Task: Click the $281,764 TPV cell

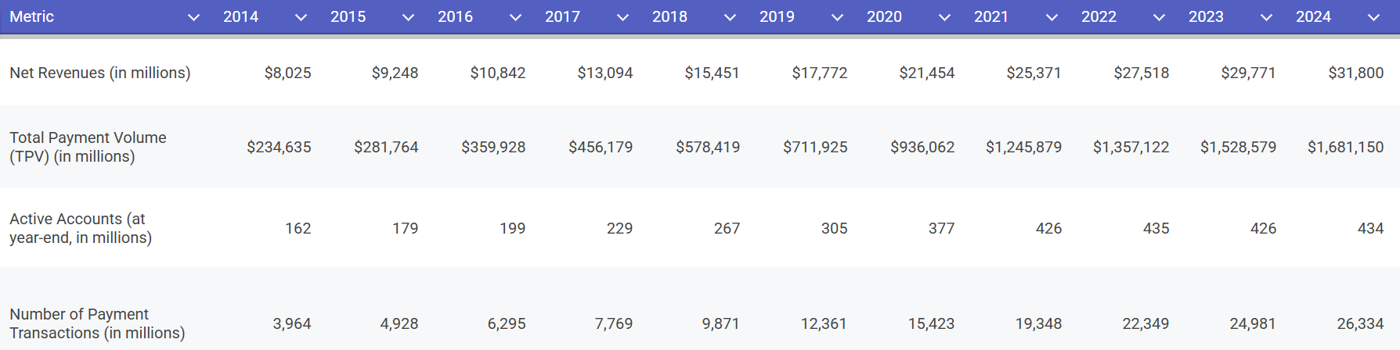Action: click(386, 147)
